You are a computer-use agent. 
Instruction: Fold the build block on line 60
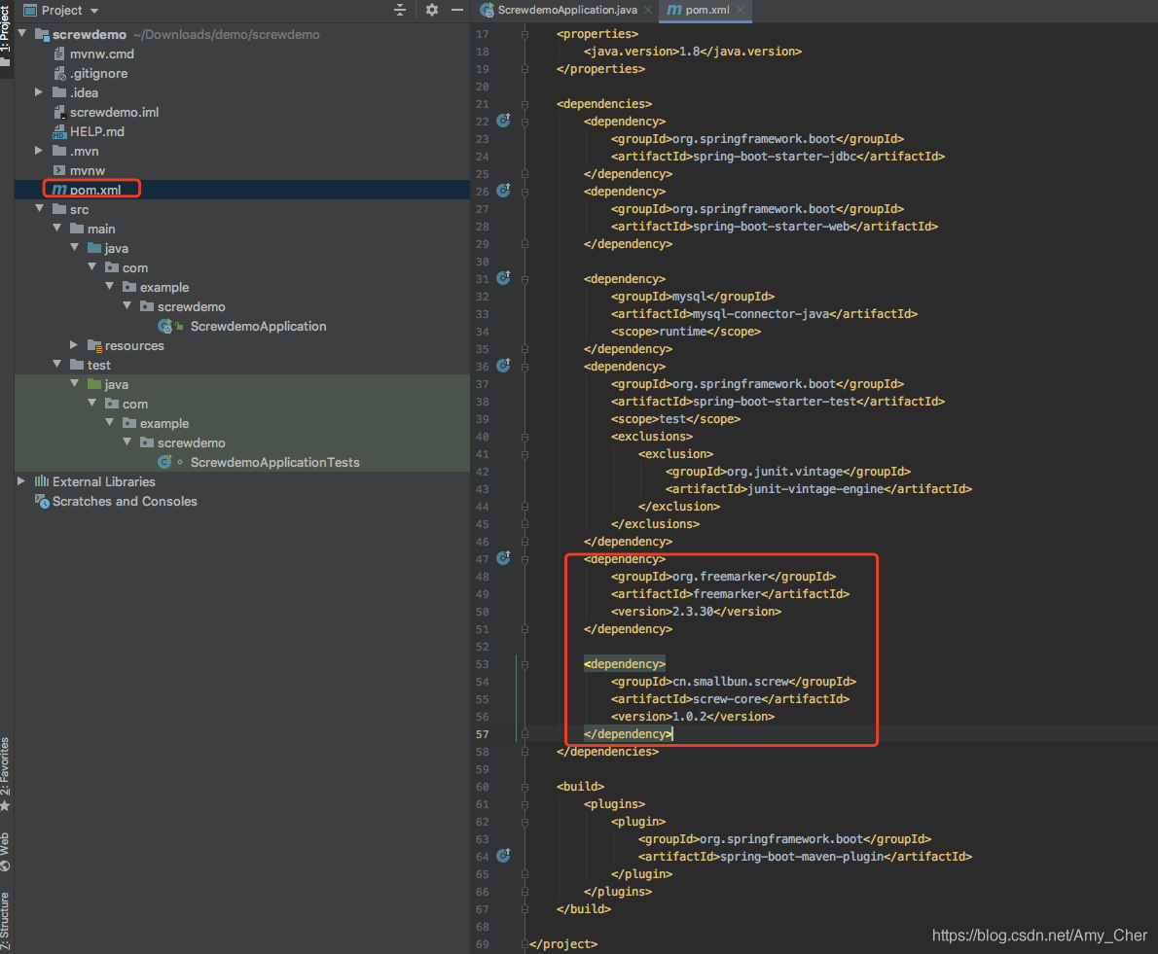525,787
